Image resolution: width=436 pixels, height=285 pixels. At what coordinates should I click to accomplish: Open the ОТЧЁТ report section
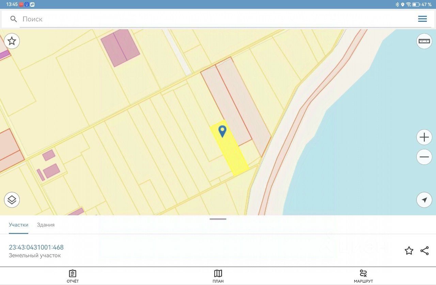[x=73, y=276]
